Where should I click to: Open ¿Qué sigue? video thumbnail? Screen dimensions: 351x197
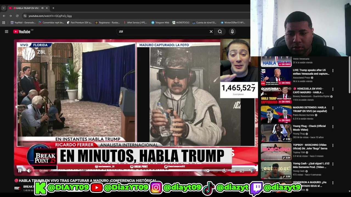click(276, 170)
